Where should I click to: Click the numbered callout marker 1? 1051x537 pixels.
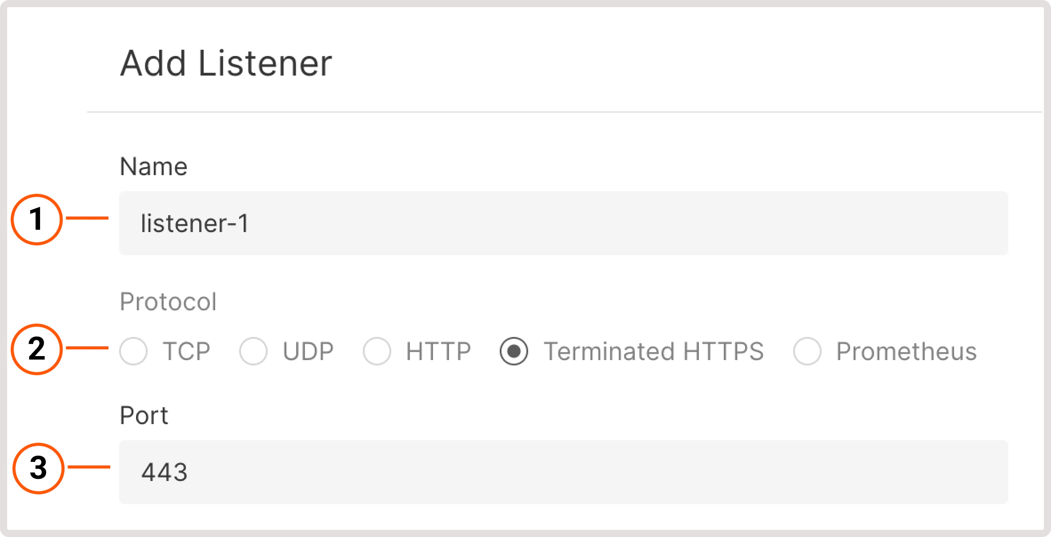point(38,218)
